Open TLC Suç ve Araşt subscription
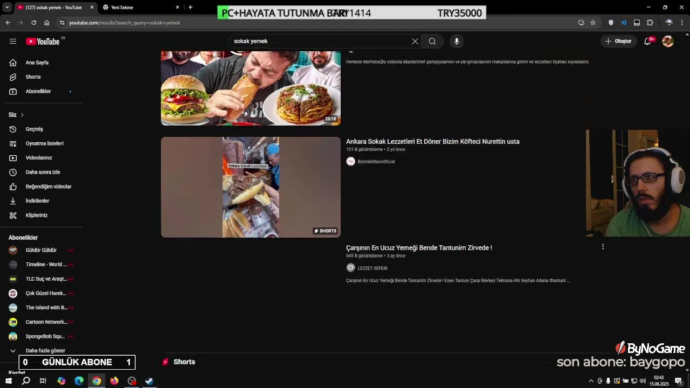The image size is (690, 388). pos(41,279)
